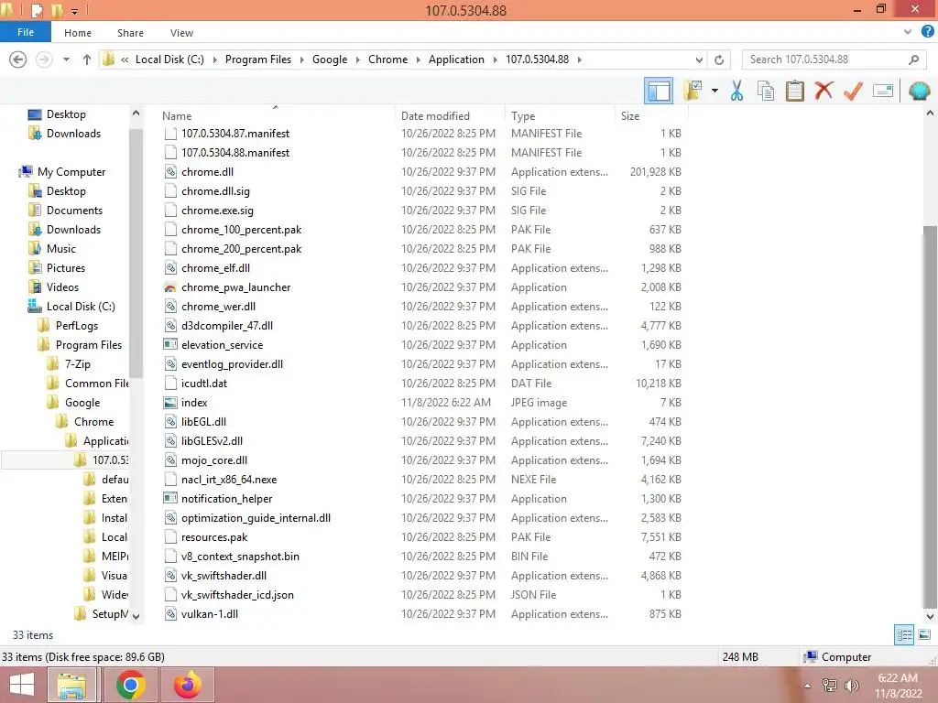
Task: Select My Computer in the navigation tree
Action: [x=71, y=171]
